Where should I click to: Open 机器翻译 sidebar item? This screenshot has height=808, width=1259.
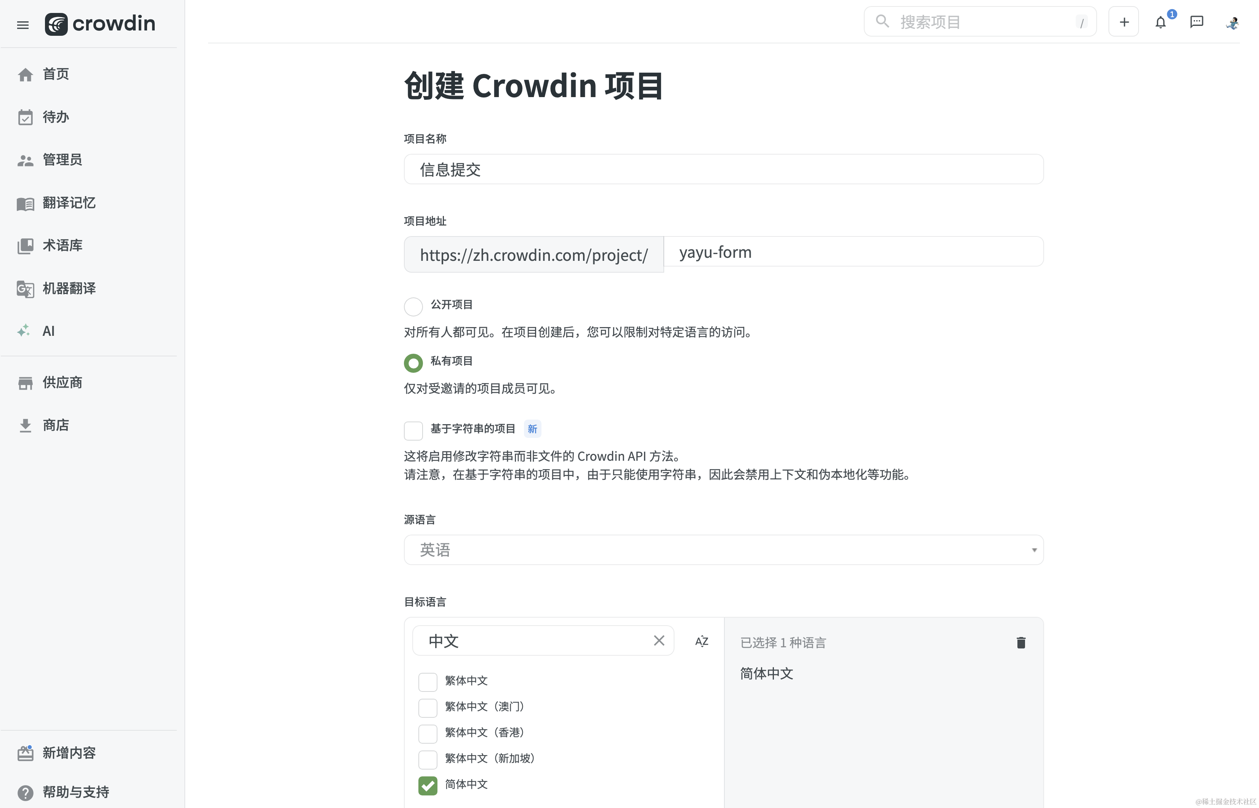[x=68, y=289]
